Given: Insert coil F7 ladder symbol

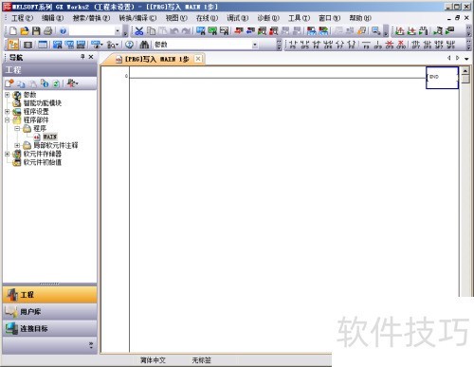Looking at the screenshot, I should tap(339, 45).
